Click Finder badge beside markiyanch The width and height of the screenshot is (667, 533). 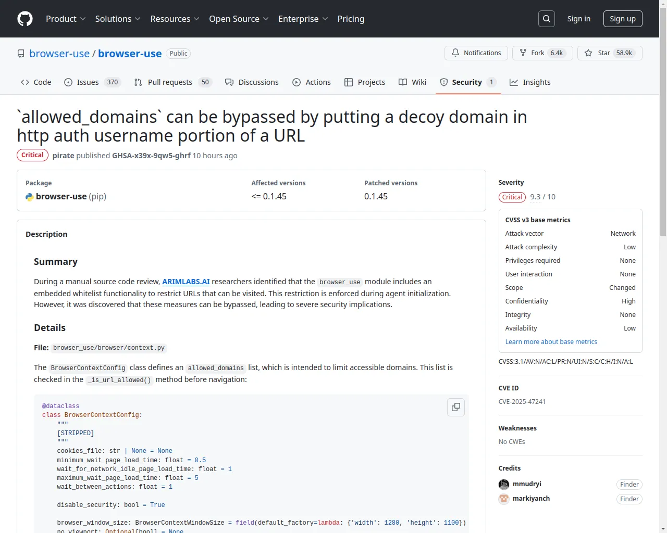point(629,499)
